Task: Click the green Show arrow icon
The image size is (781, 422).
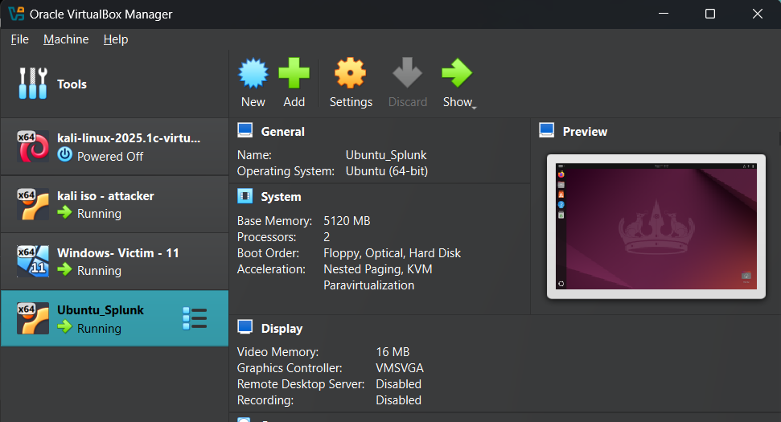Action: [457, 73]
